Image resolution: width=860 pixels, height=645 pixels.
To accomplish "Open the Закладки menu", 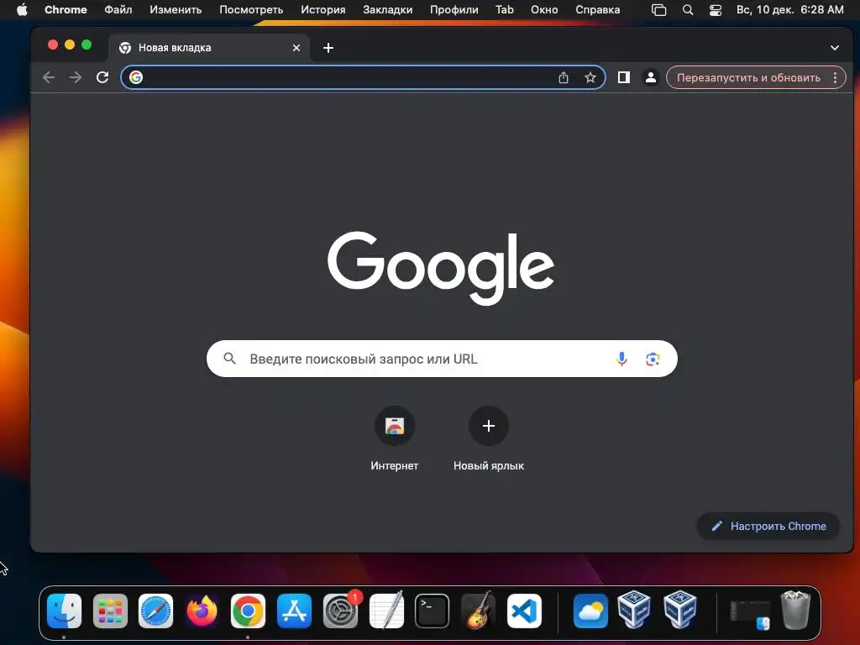I will coord(388,10).
